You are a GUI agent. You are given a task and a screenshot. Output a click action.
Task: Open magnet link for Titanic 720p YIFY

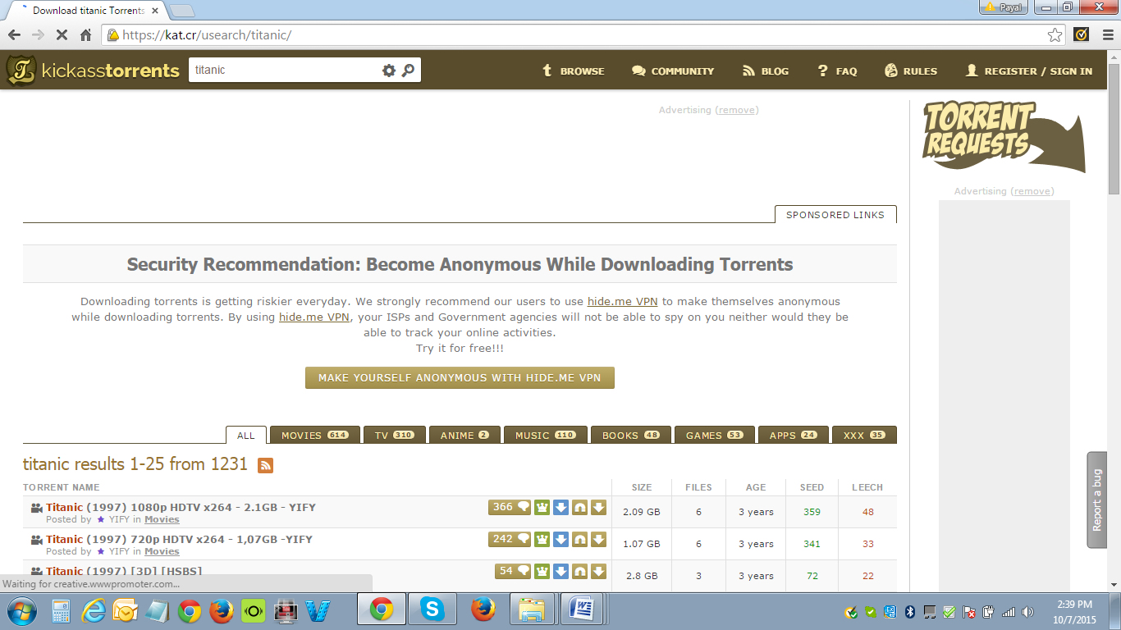(x=579, y=539)
